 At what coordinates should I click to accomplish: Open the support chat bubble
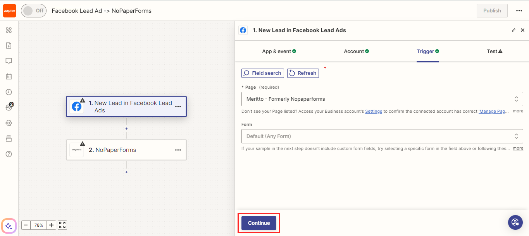click(515, 222)
